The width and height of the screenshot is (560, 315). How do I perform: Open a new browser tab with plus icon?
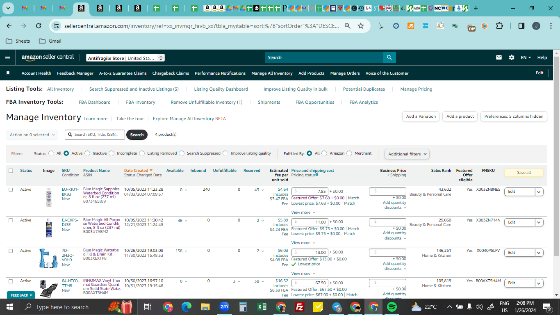pos(476,8)
